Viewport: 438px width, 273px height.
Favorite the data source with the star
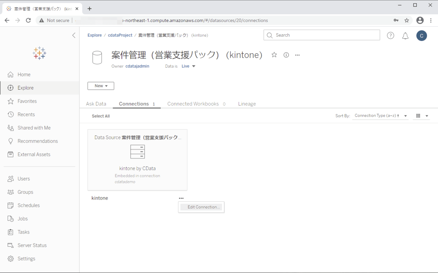point(274,55)
